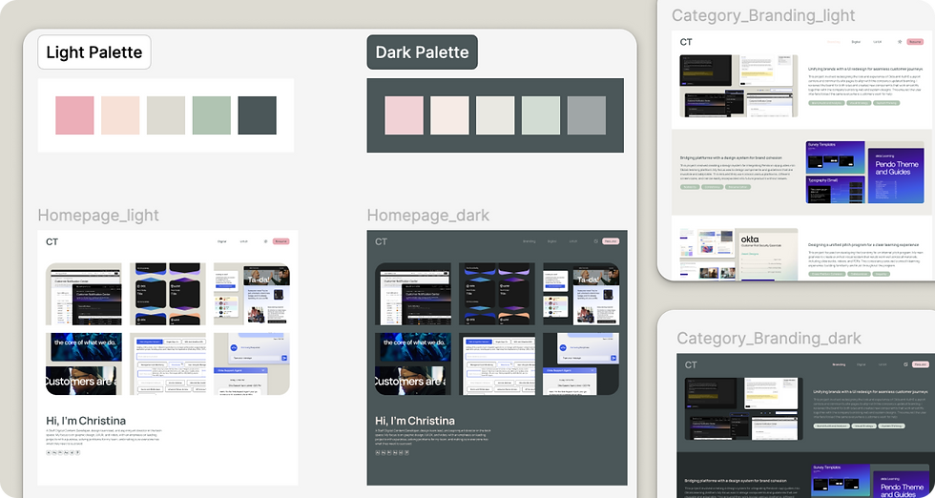935x498 pixels.
Task: Select the pink swatch in Light Palette
Action: pyautogui.click(x=74, y=115)
